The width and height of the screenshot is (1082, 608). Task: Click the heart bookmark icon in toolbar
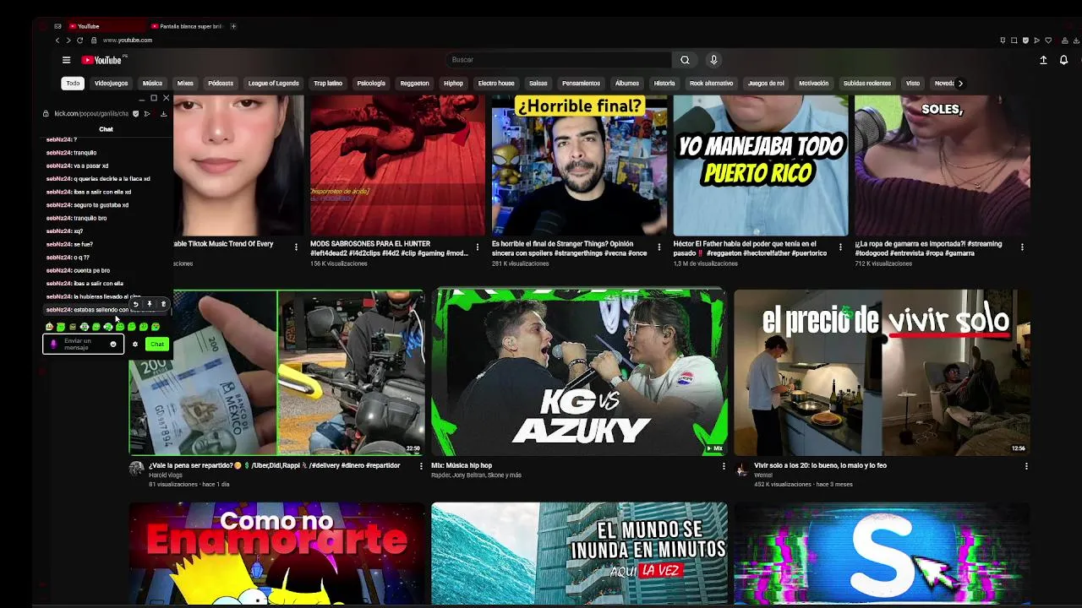pos(1048,40)
